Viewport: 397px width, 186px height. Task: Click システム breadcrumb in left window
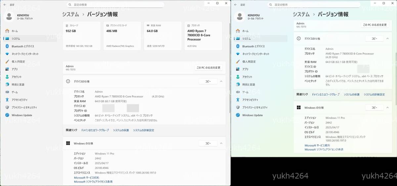point(70,14)
